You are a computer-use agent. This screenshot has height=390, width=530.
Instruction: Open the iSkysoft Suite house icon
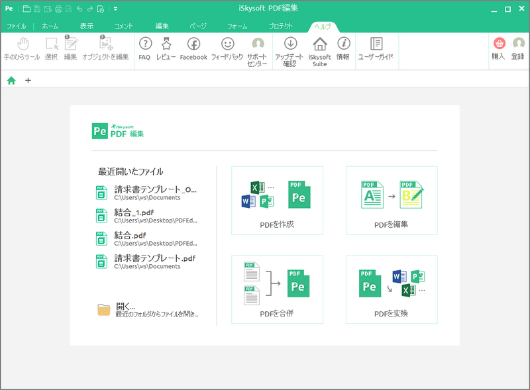coord(319,52)
